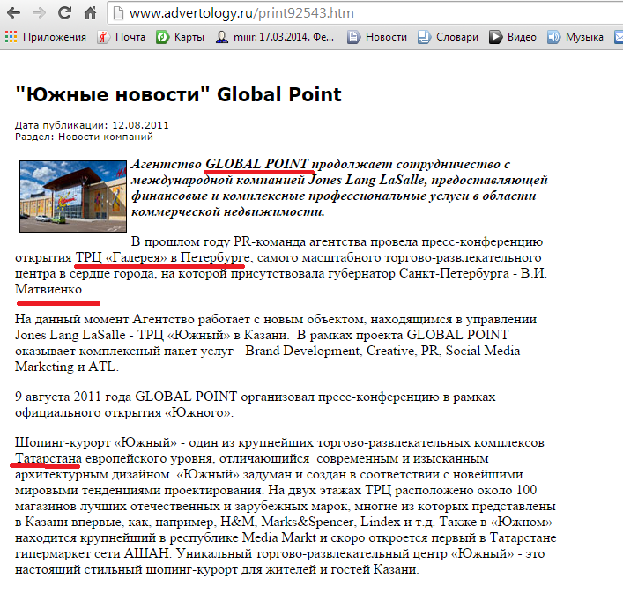The image size is (623, 593).
Task: Click the user icon of miiir bookmark
Action: 221,37
